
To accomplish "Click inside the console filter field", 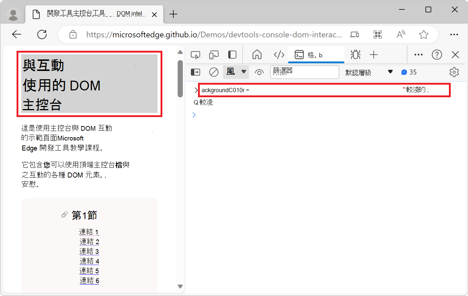I will (305, 72).
